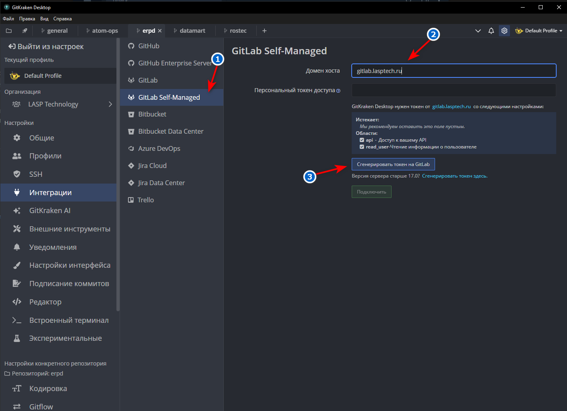Open the Правка menu
The image size is (567, 411).
(x=27, y=19)
